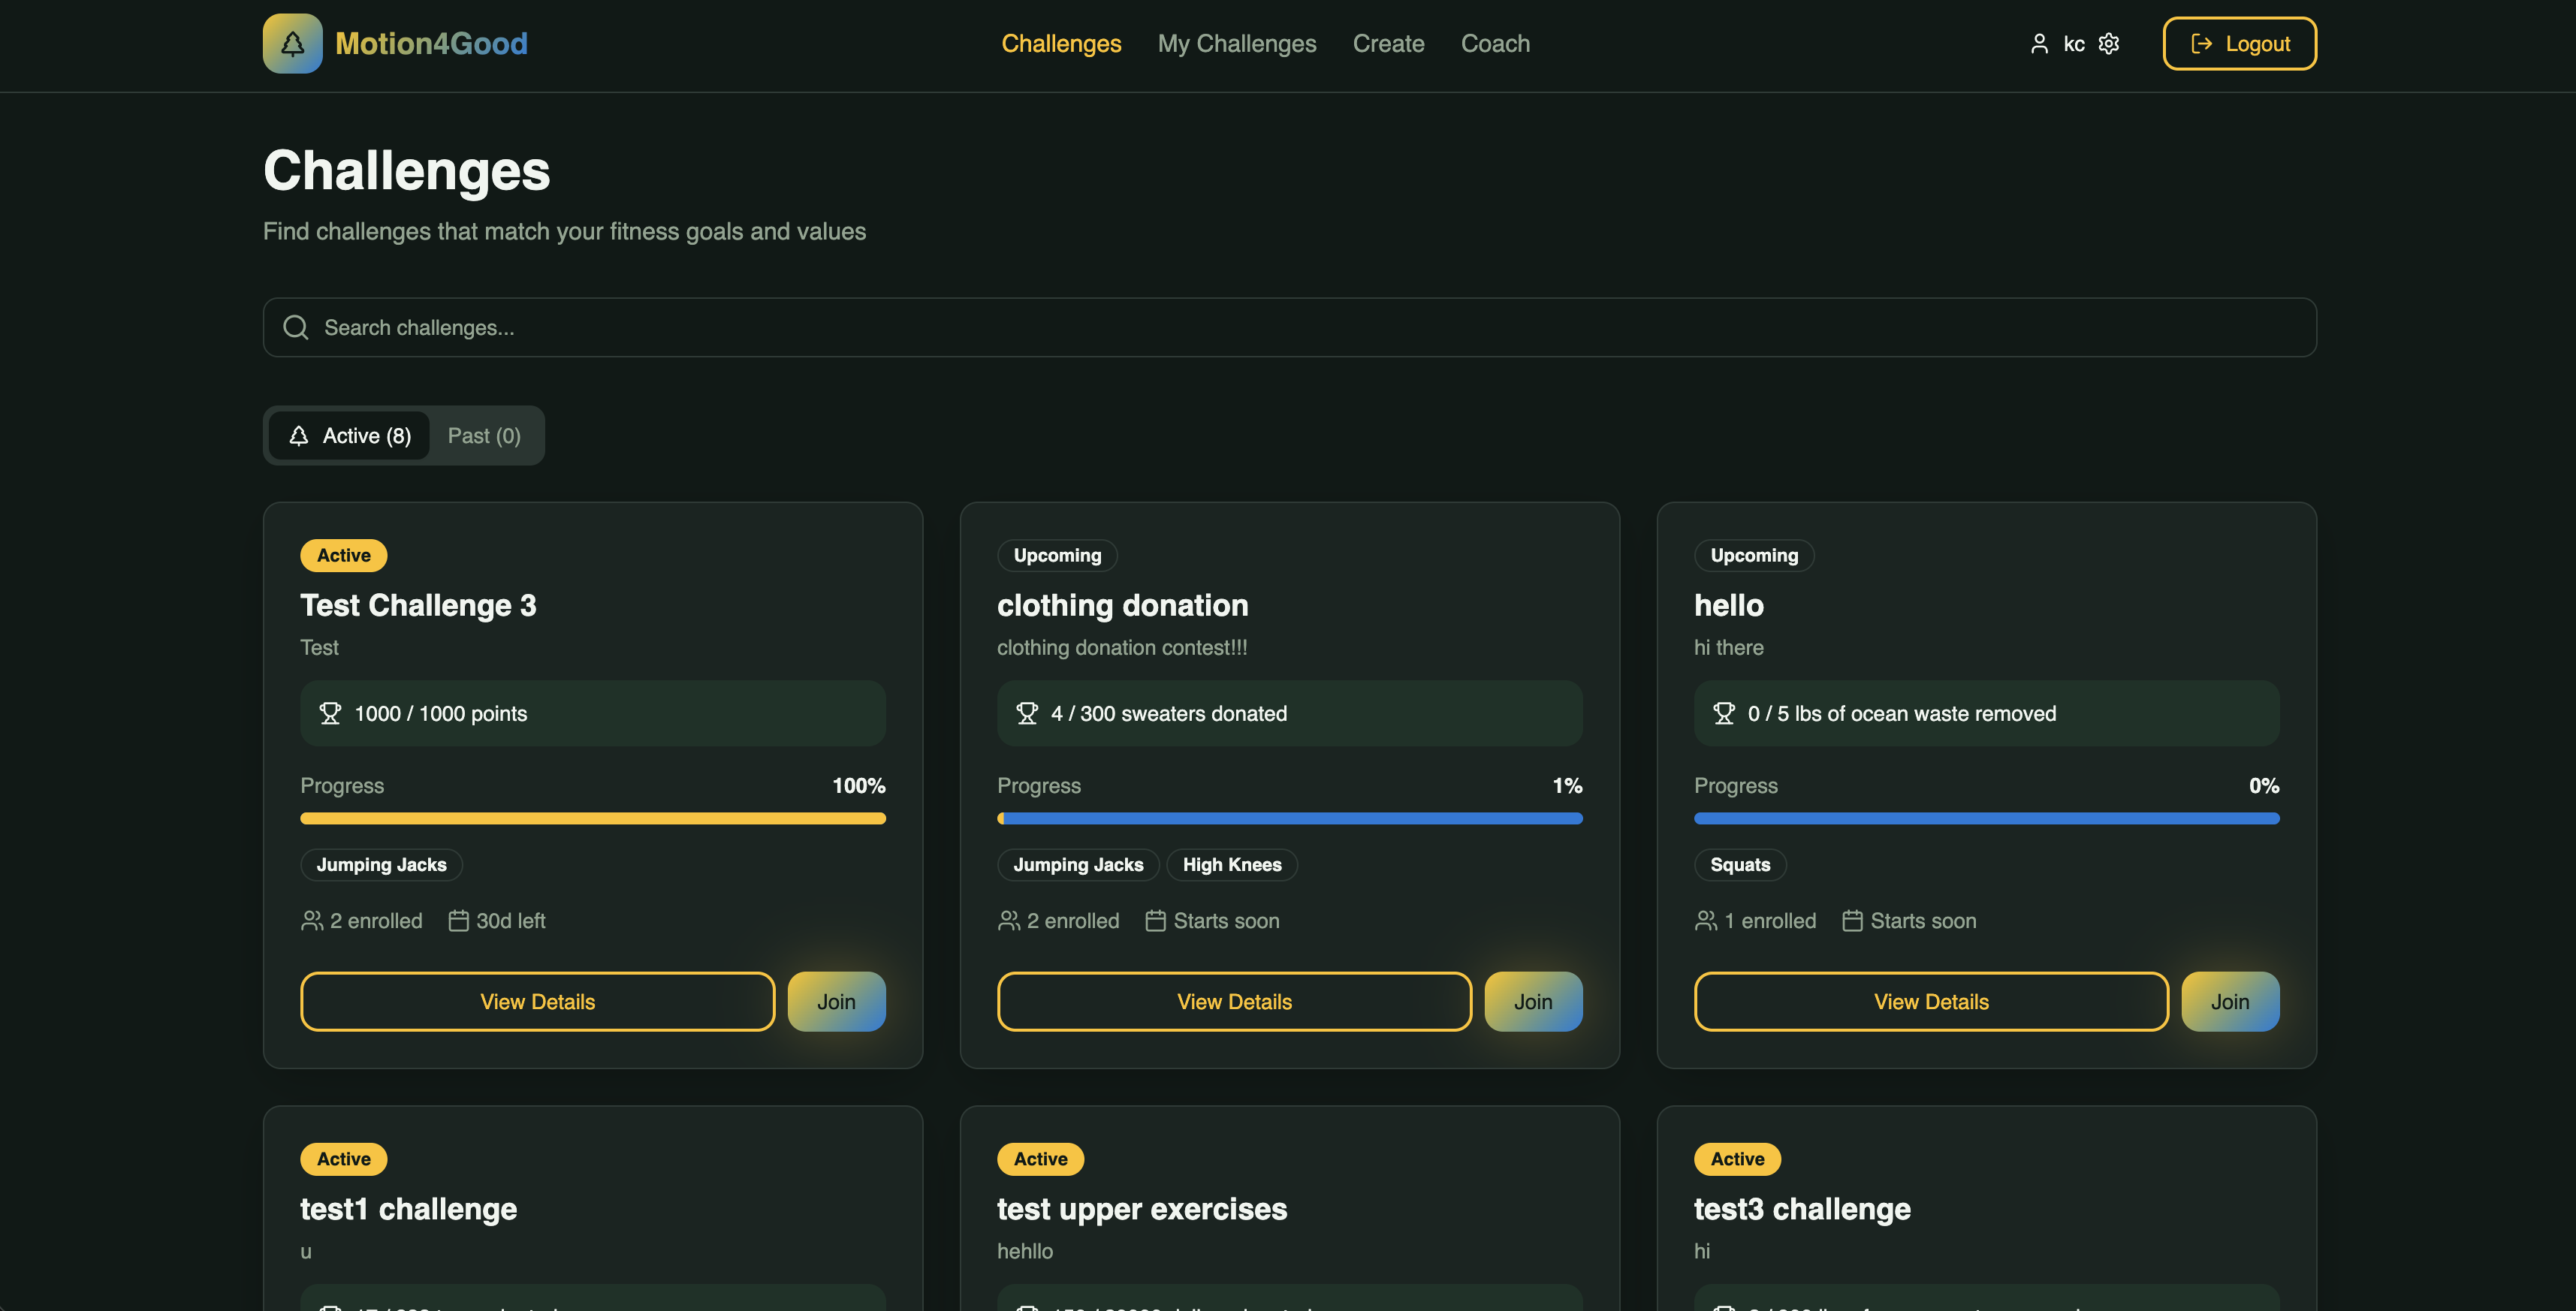The width and height of the screenshot is (2576, 1311).
Task: Click the user profile icon beside kc
Action: (x=2039, y=43)
